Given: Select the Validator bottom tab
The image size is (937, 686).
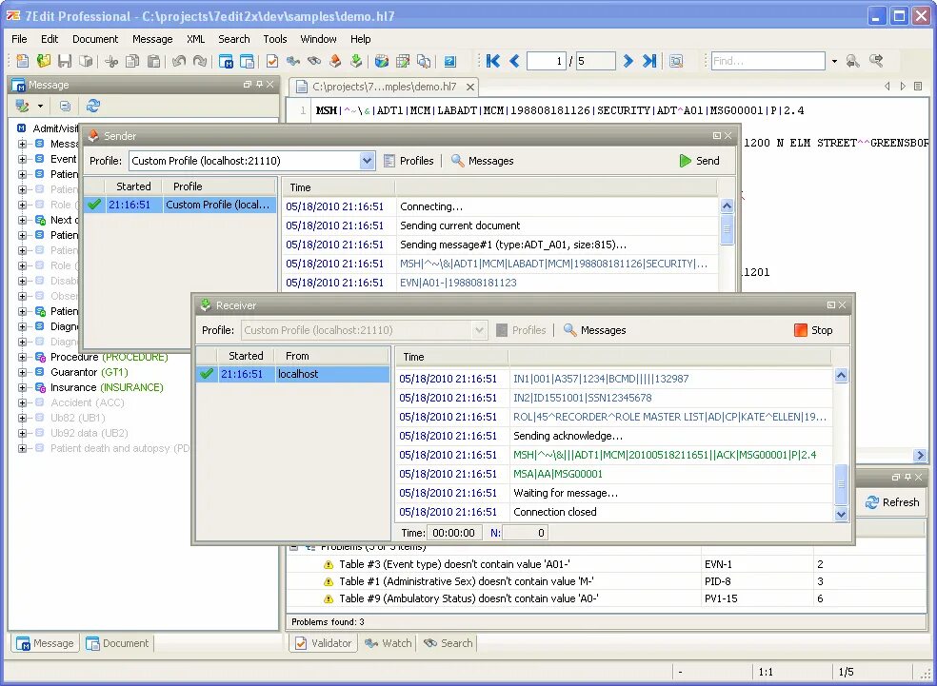Looking at the screenshot, I should [x=324, y=643].
